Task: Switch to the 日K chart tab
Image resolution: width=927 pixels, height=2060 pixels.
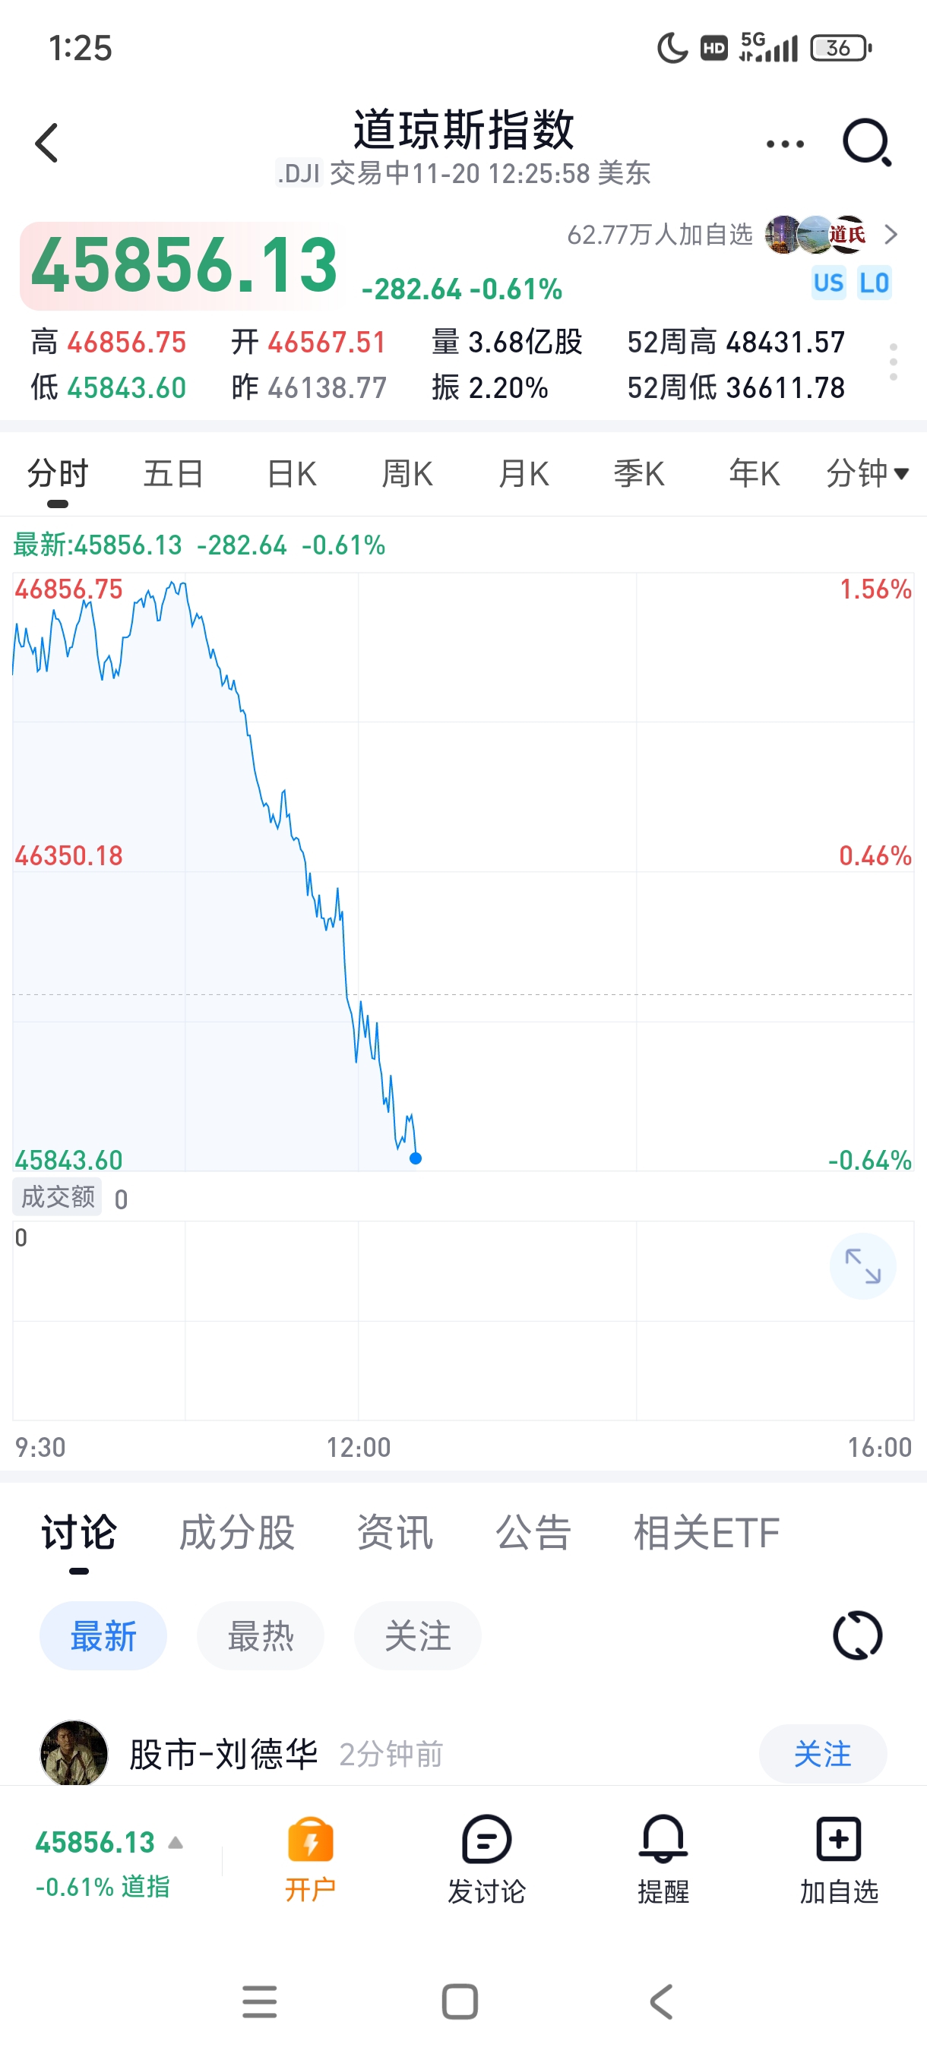Action: tap(292, 473)
